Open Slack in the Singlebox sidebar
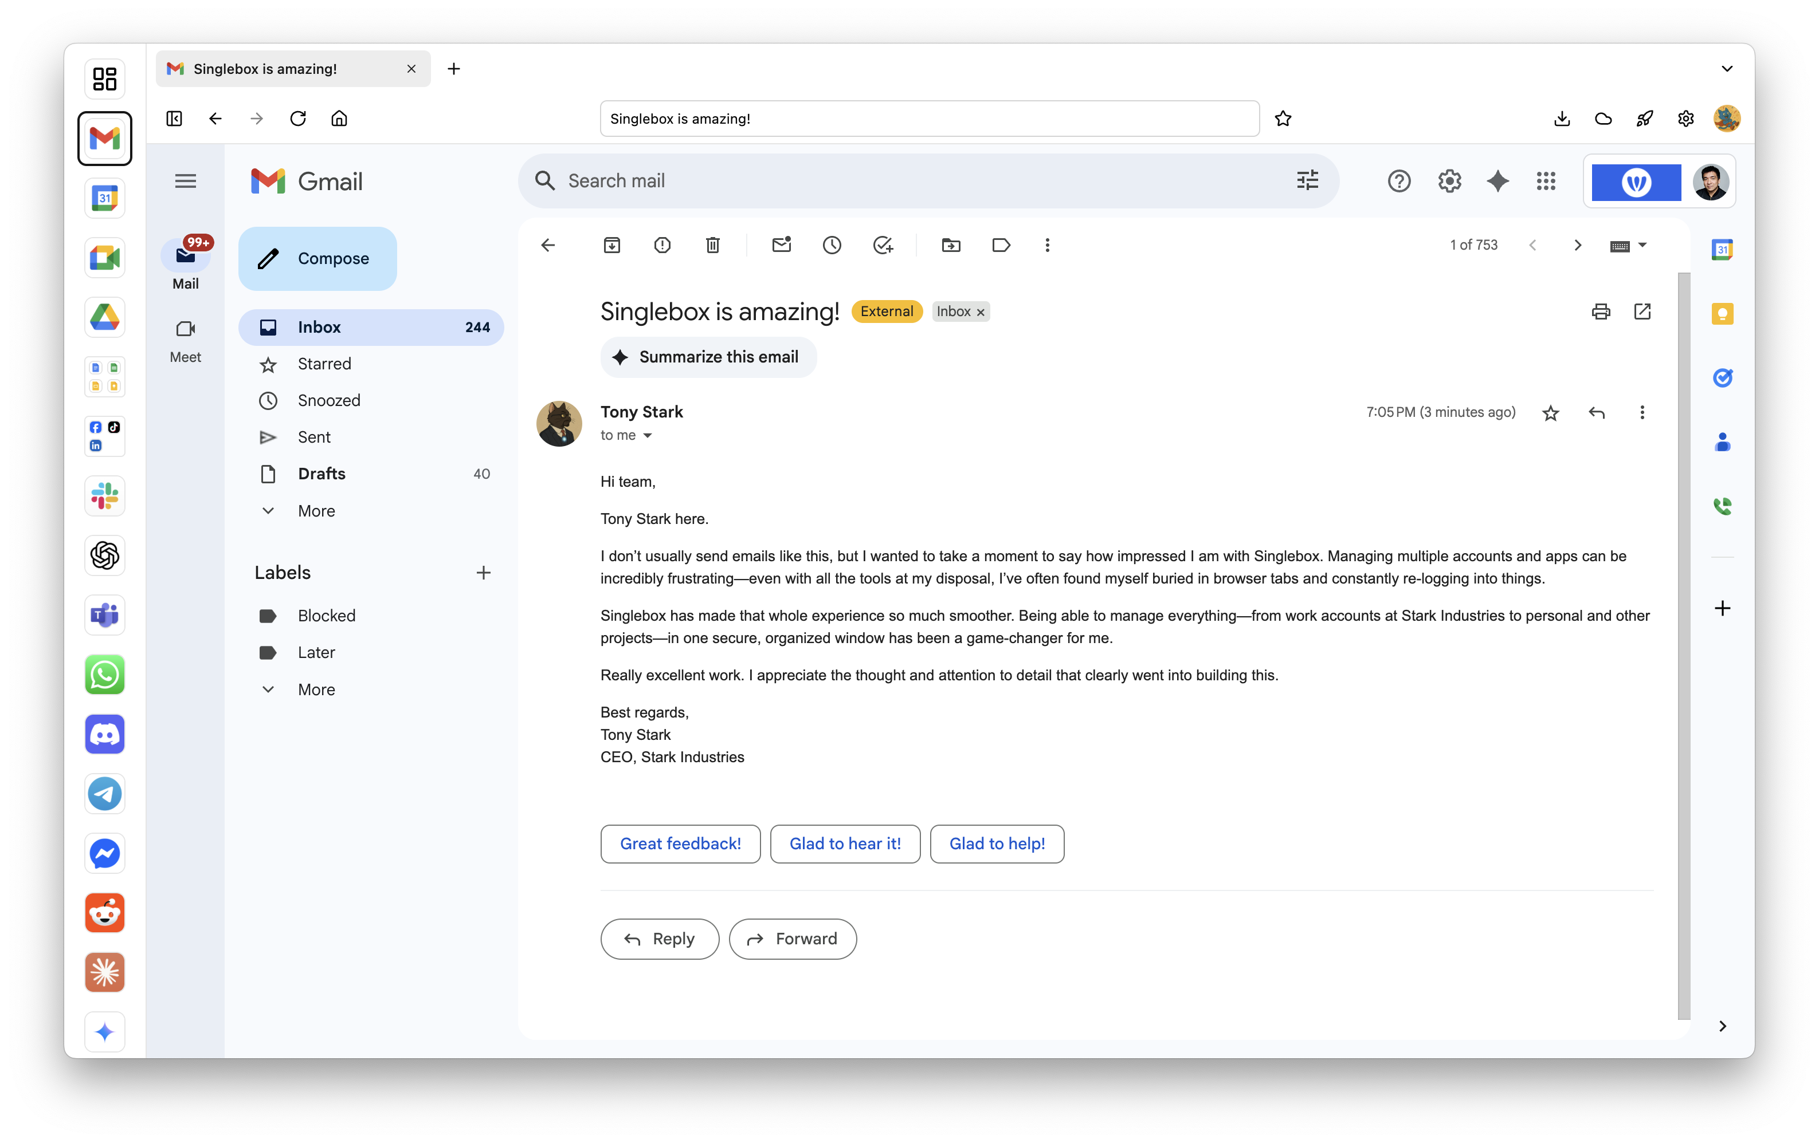 pyautogui.click(x=104, y=496)
